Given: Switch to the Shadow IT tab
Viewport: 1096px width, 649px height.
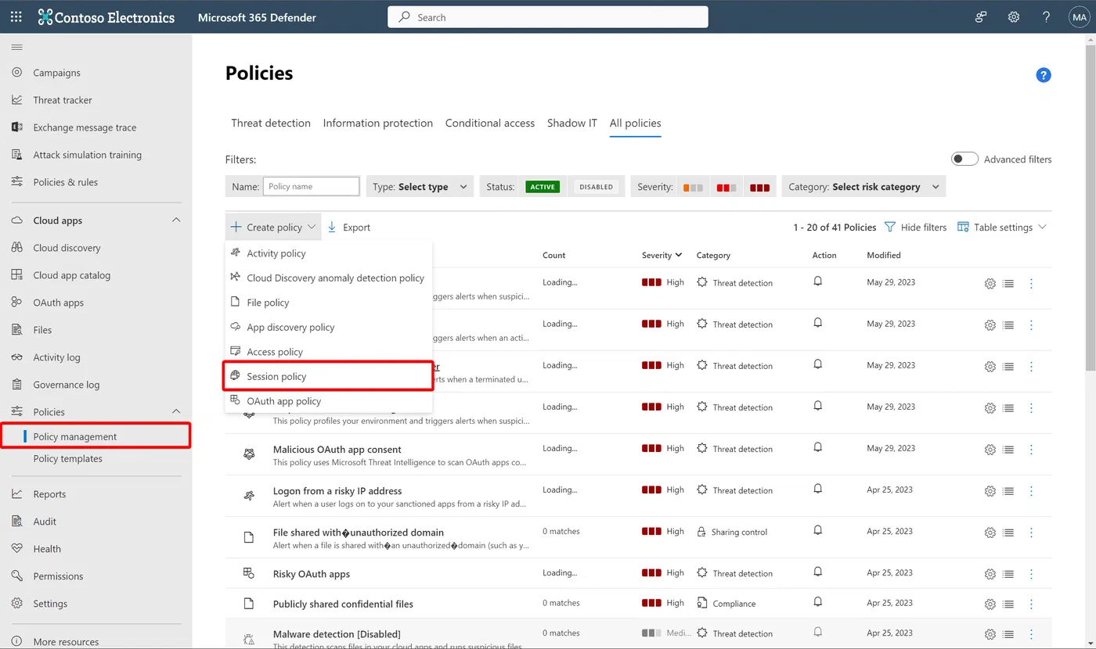Looking at the screenshot, I should [572, 123].
